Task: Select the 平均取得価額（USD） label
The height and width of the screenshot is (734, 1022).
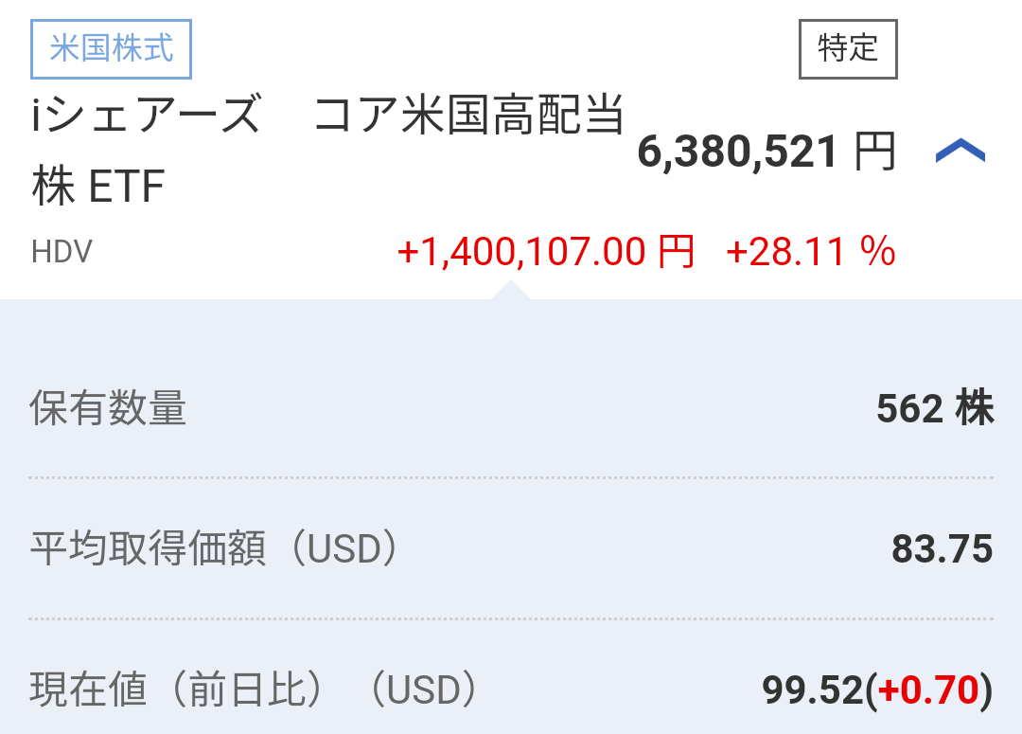Action: click(x=214, y=549)
